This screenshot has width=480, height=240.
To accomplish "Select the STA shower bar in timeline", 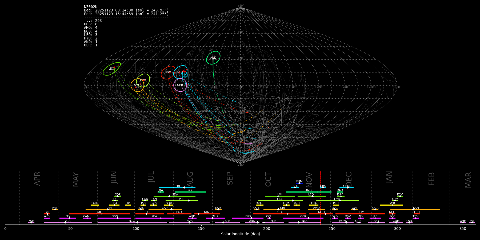I will [280, 214].
